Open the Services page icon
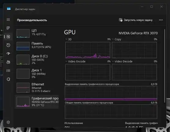 coord(8,79)
